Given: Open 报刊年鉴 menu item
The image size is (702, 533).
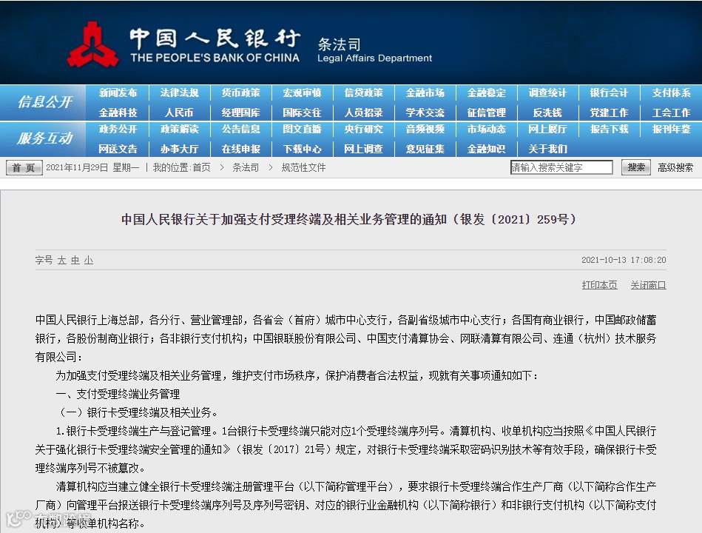Looking at the screenshot, I should [671, 129].
